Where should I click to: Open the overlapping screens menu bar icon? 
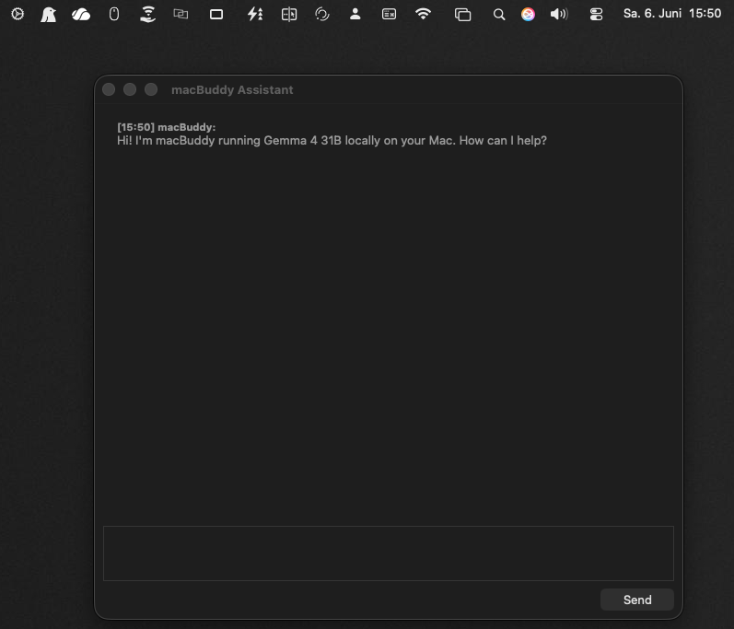pos(181,14)
